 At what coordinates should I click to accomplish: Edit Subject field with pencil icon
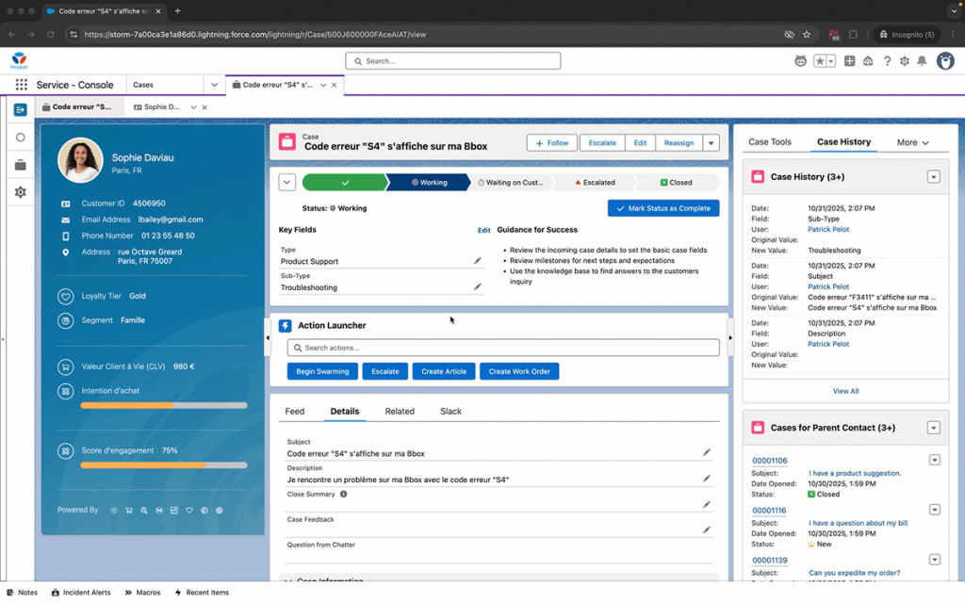706,453
